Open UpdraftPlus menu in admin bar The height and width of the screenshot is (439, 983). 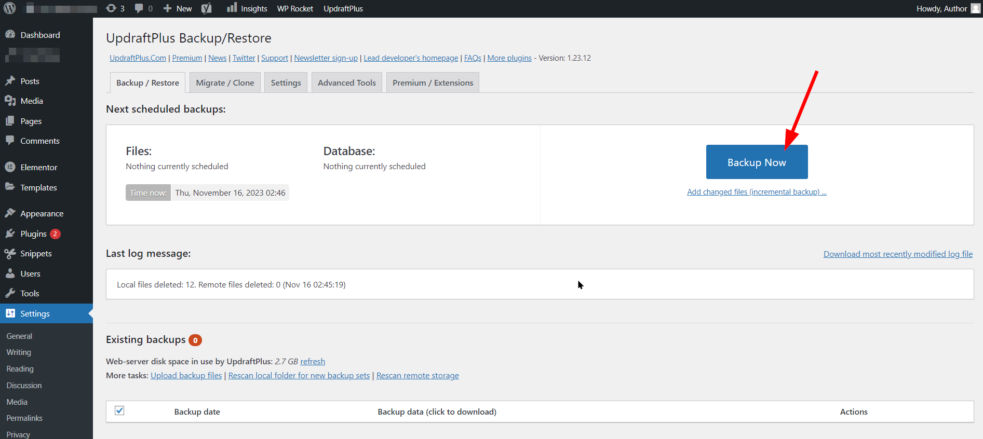tap(343, 8)
